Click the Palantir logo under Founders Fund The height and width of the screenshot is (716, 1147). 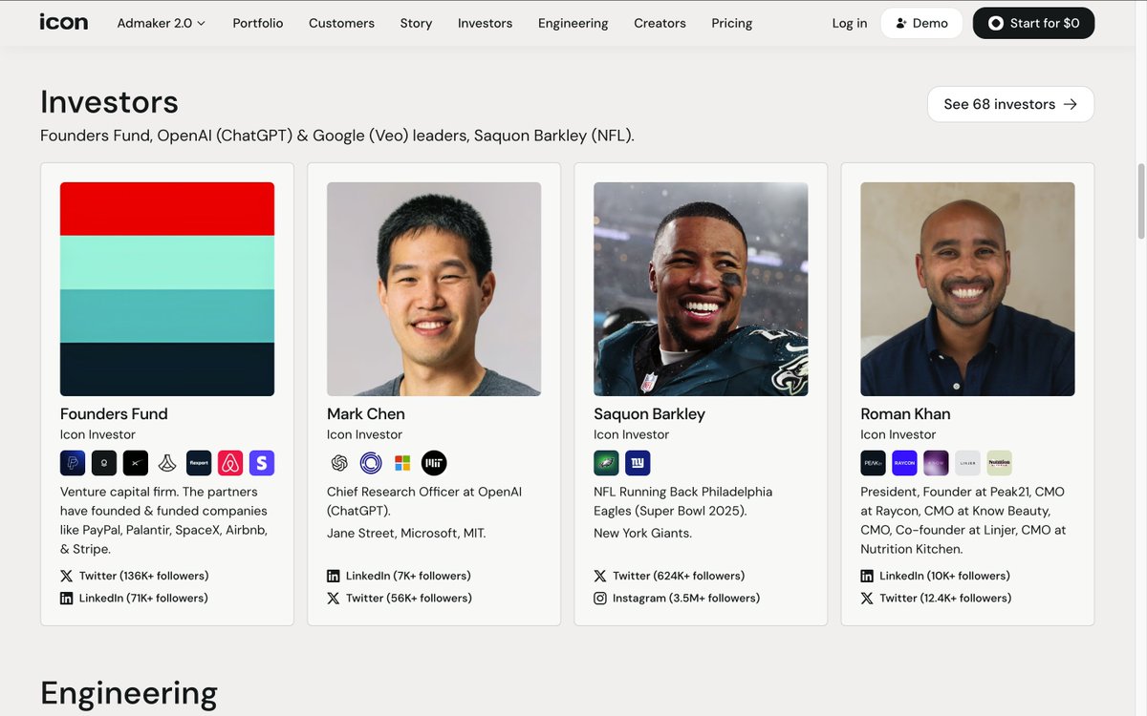pos(104,463)
